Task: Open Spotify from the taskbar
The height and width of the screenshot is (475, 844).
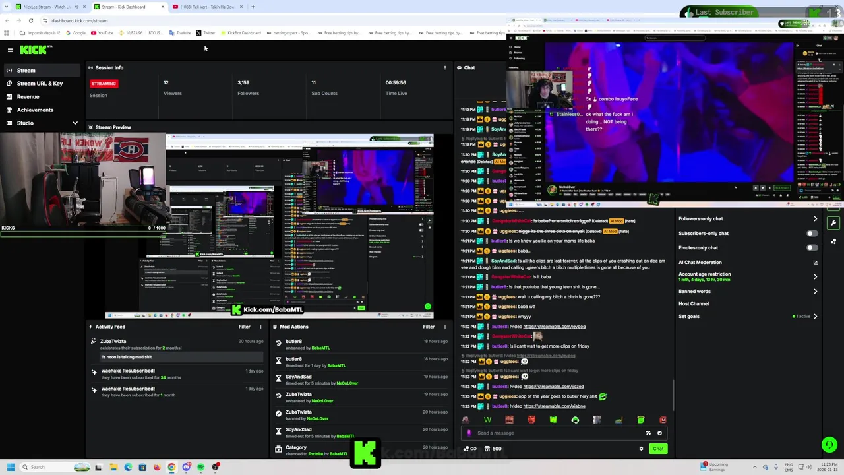Action: (200, 467)
